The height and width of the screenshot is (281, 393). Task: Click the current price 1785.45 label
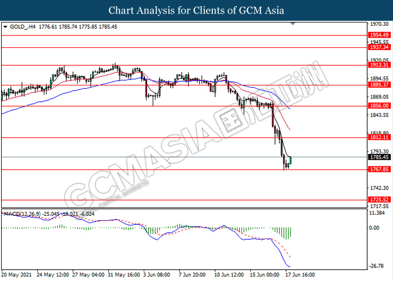pos(379,157)
